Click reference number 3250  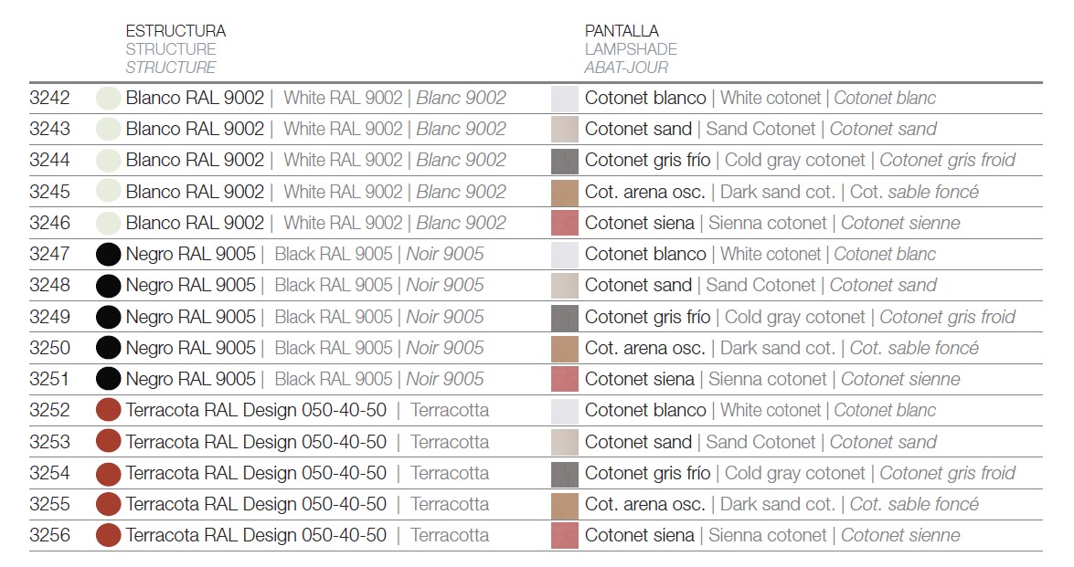[49, 348]
